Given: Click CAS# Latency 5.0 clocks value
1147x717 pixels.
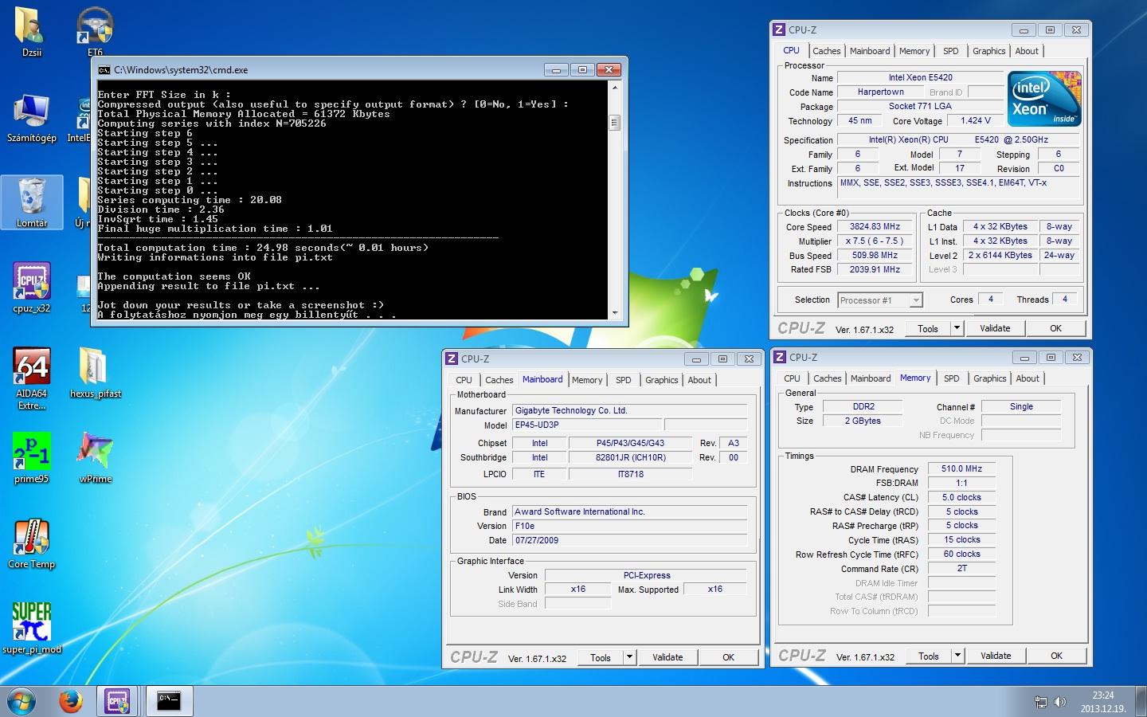Looking at the screenshot, I should 961,497.
